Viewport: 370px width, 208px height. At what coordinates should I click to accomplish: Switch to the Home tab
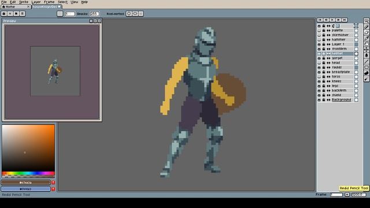point(16,7)
